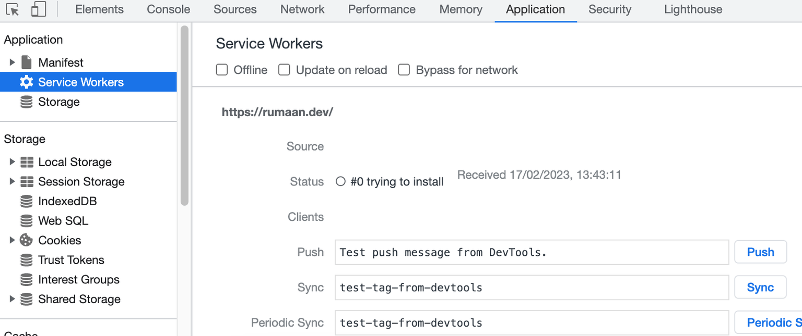Activate the inspect element picker icon
Screen dimensions: 802x336
(13, 9)
